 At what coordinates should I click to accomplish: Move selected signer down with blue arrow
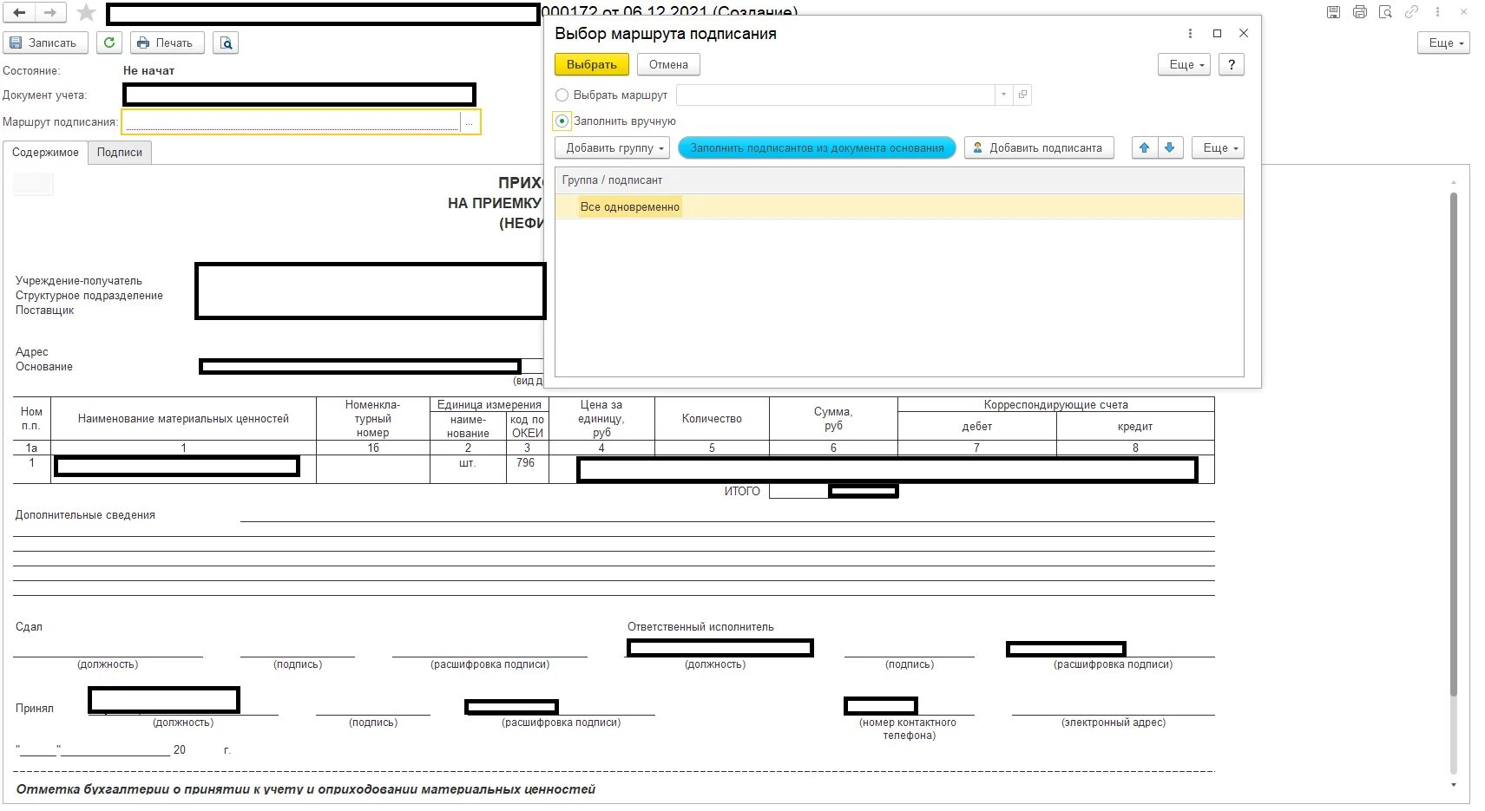coord(1170,148)
